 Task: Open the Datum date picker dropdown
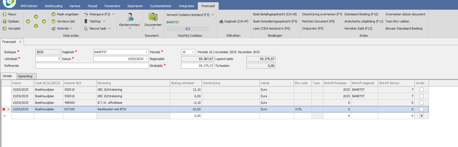[x=147, y=59]
